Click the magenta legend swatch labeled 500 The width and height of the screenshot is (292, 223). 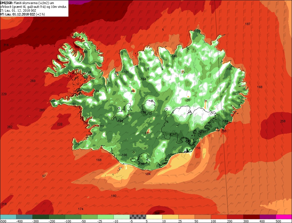tap(284, 217)
